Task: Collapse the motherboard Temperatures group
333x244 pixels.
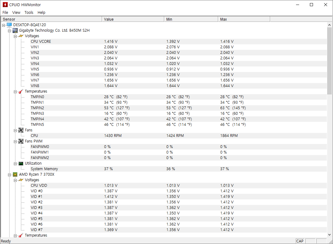Action: click(x=15, y=92)
